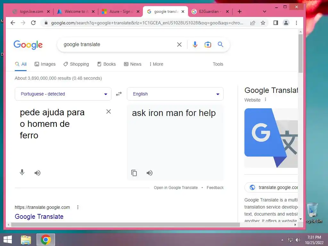Select the All results tab

coord(21,64)
